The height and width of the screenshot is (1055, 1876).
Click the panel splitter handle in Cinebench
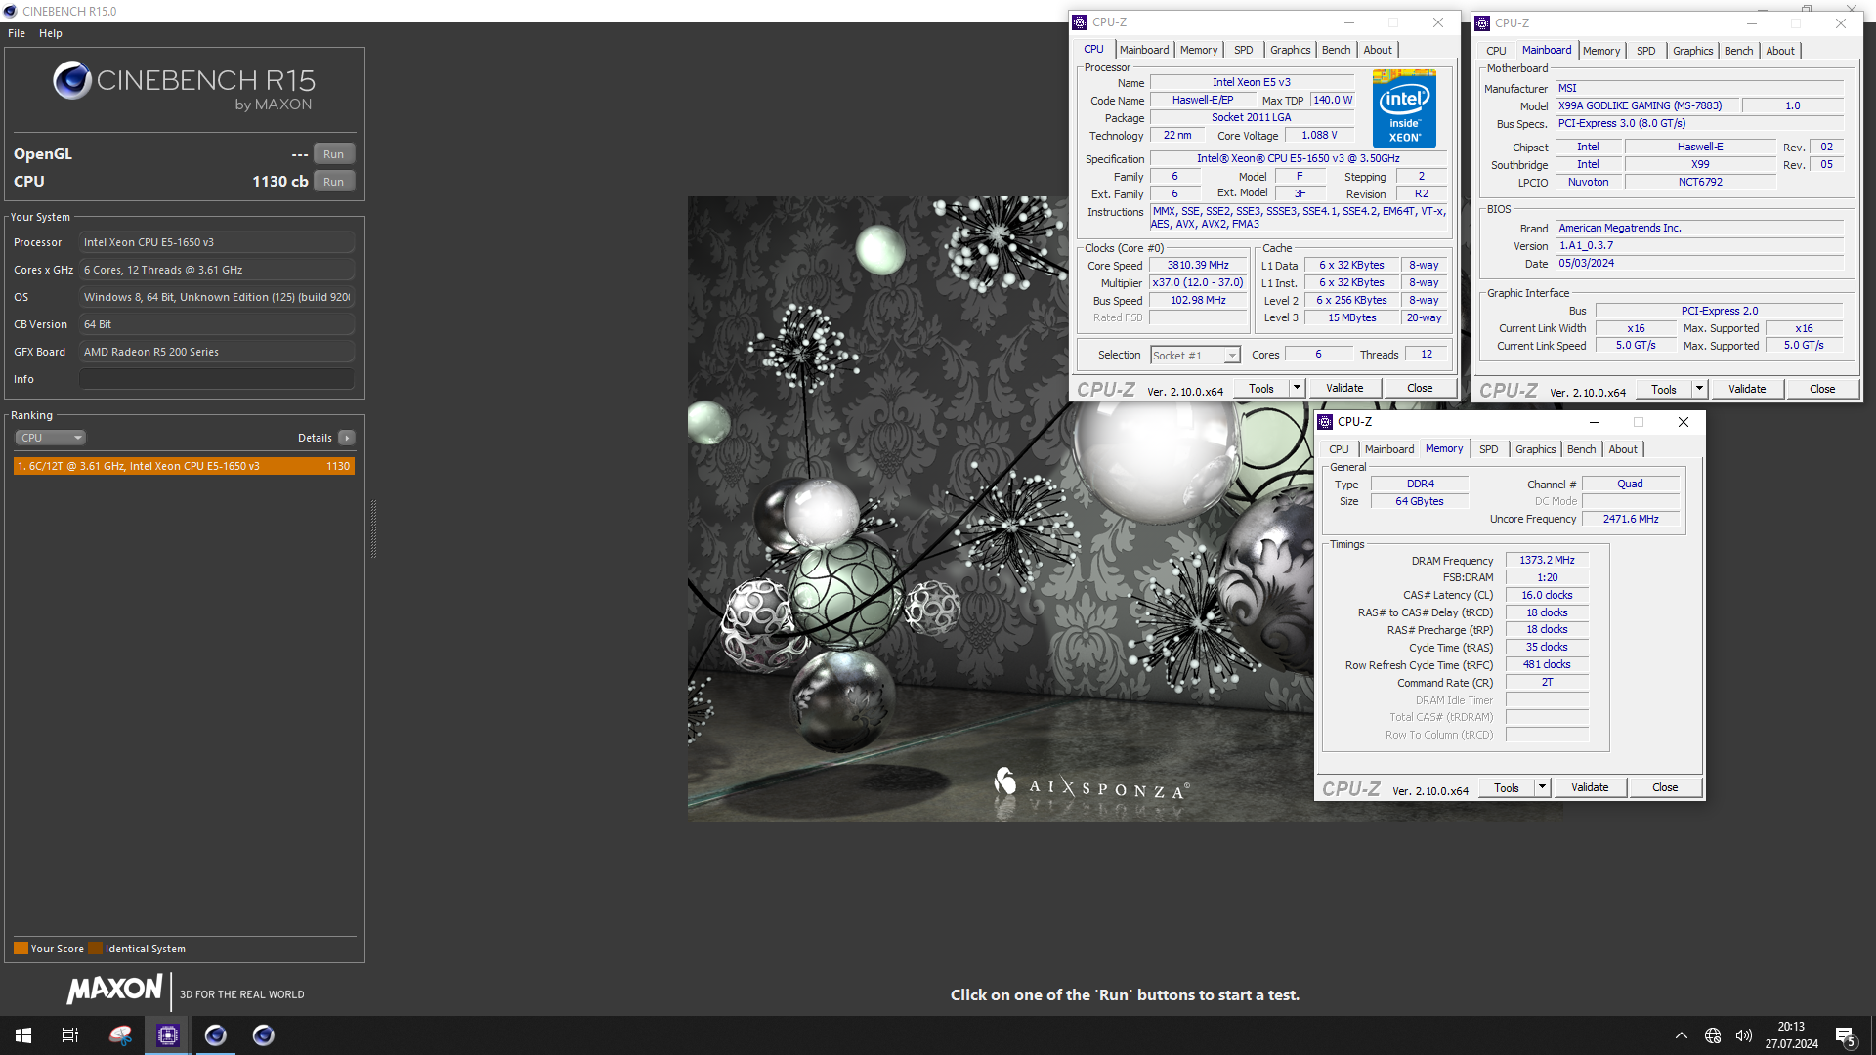(373, 528)
